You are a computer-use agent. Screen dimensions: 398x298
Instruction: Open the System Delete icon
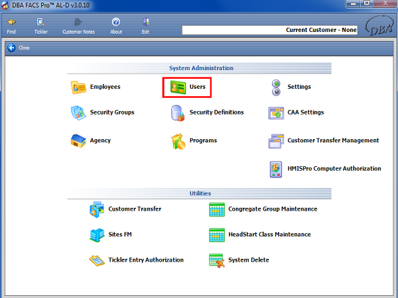coord(217,260)
